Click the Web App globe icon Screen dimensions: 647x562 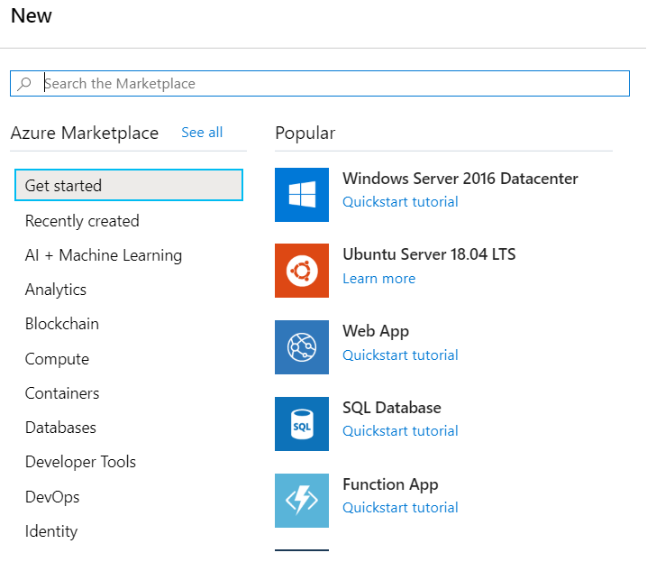[302, 347]
